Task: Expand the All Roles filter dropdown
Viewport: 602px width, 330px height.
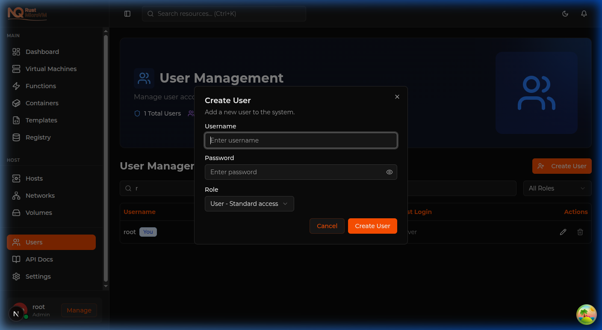Action: tap(557, 188)
